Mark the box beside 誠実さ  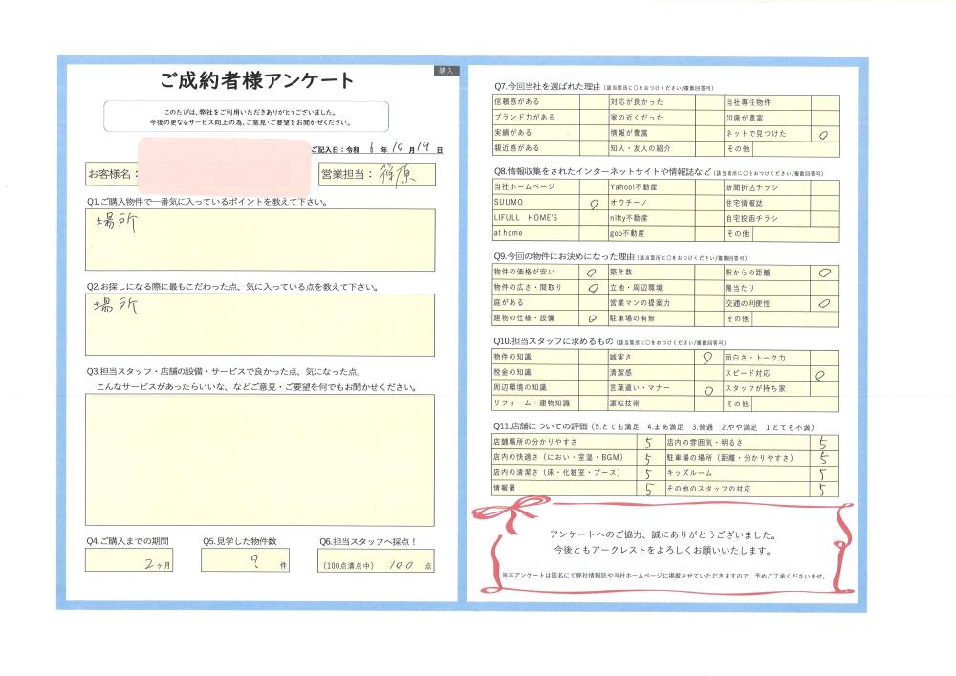click(x=707, y=358)
